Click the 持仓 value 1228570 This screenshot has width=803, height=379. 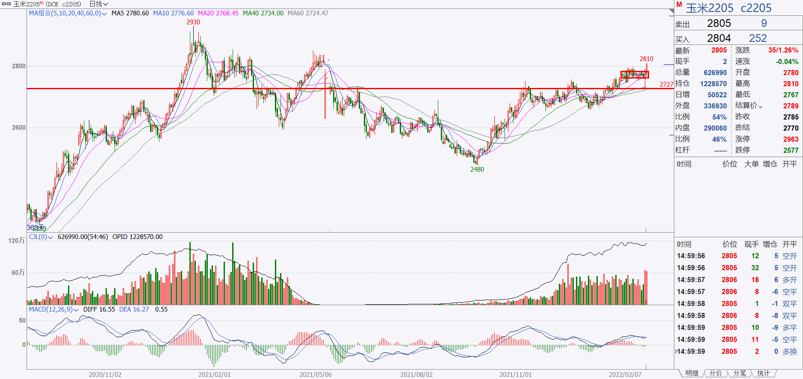713,84
